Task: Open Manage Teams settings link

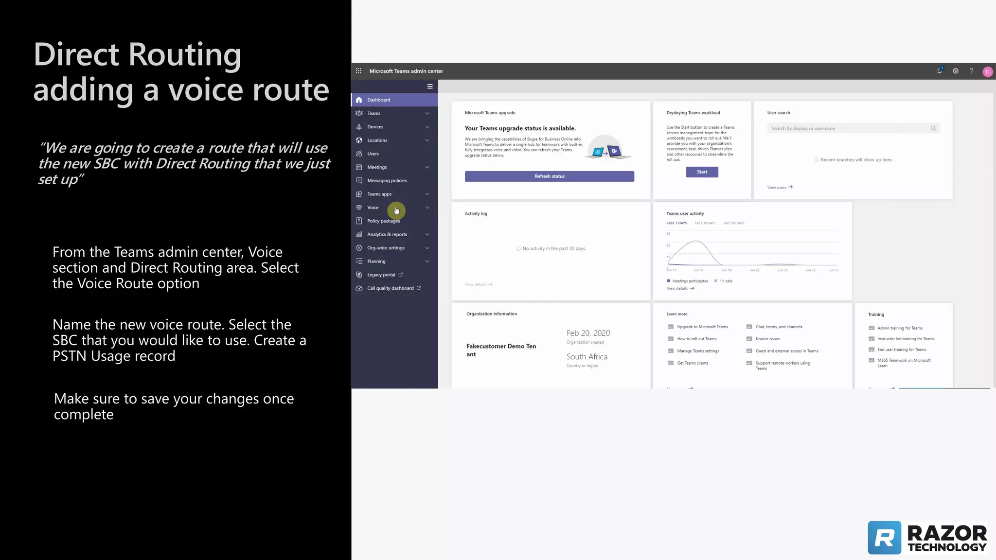Action: [698, 351]
